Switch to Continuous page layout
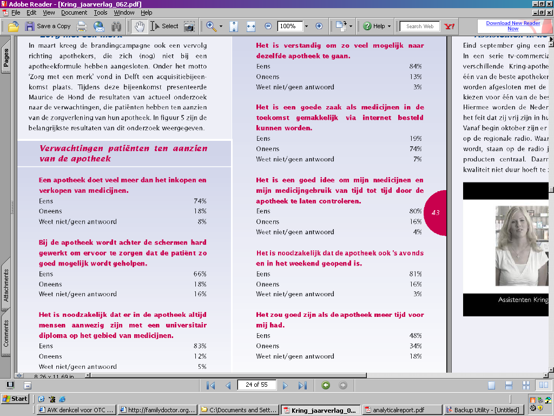Image resolution: width=554 pixels, height=416 pixels. [509, 386]
